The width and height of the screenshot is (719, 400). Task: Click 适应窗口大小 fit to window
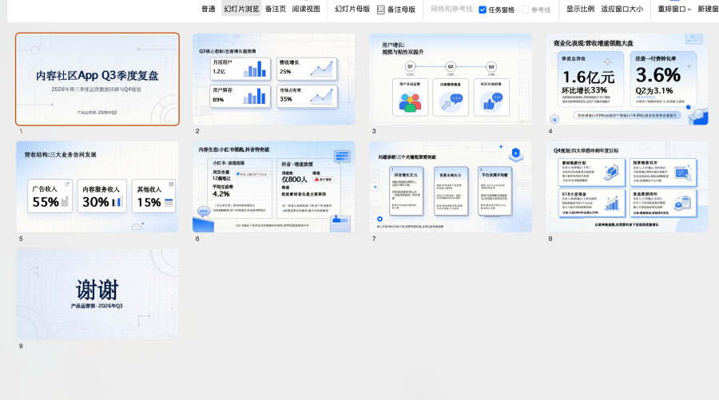pos(622,9)
